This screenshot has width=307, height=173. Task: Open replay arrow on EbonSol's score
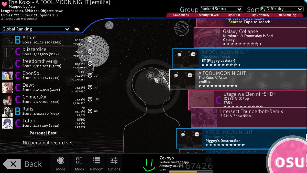tap(90, 75)
